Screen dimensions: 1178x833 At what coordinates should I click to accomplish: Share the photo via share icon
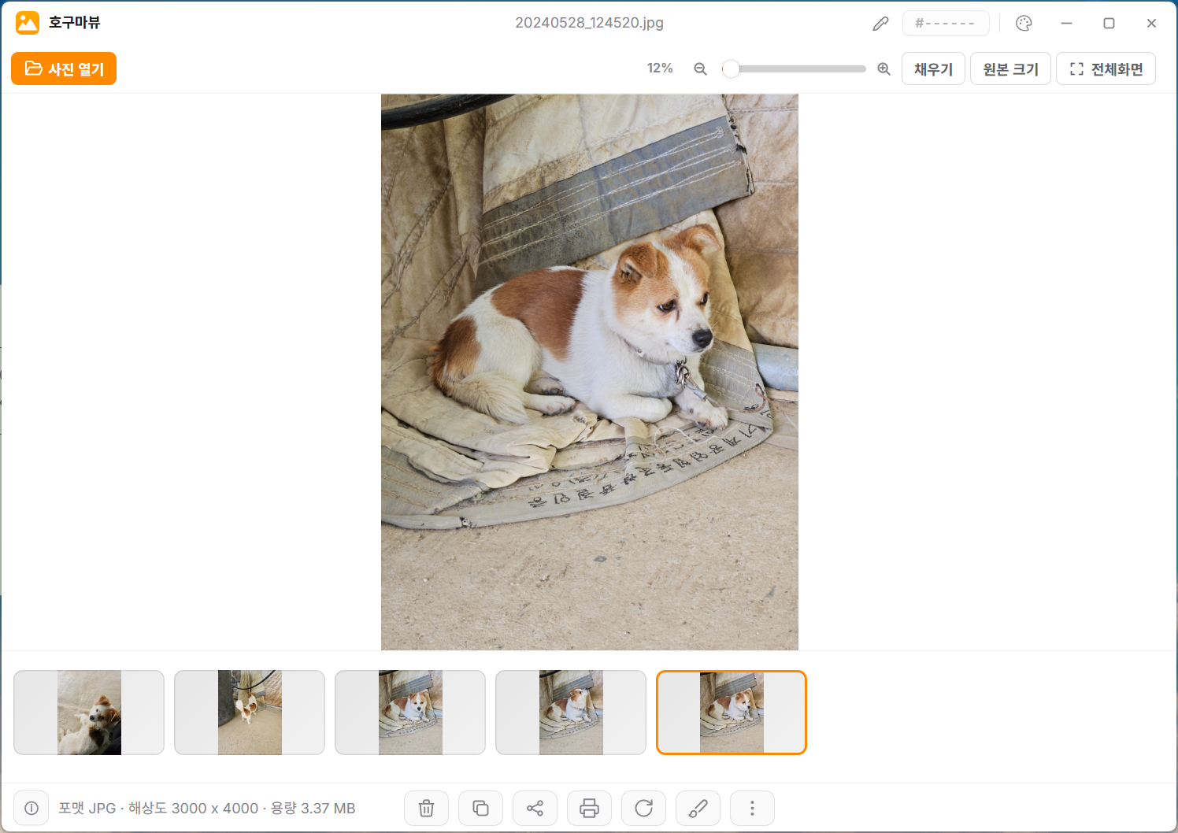coord(535,808)
